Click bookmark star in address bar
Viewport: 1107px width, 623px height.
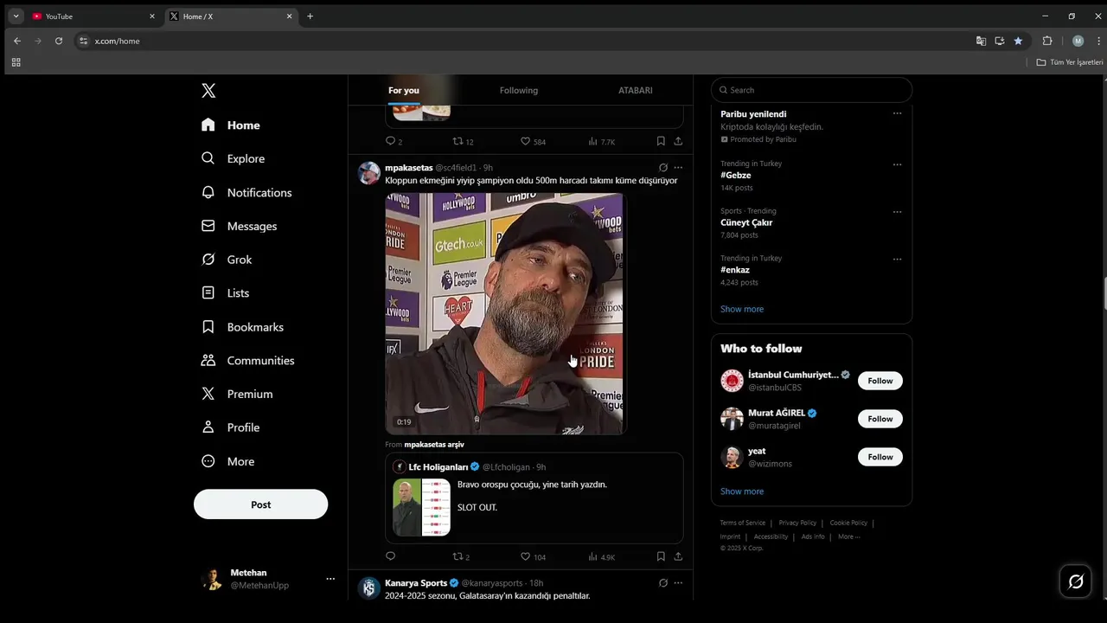coord(1018,41)
